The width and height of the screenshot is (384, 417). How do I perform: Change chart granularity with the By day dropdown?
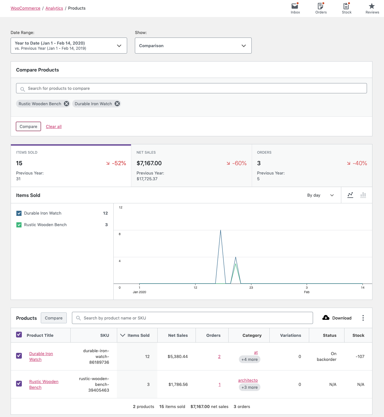click(320, 195)
